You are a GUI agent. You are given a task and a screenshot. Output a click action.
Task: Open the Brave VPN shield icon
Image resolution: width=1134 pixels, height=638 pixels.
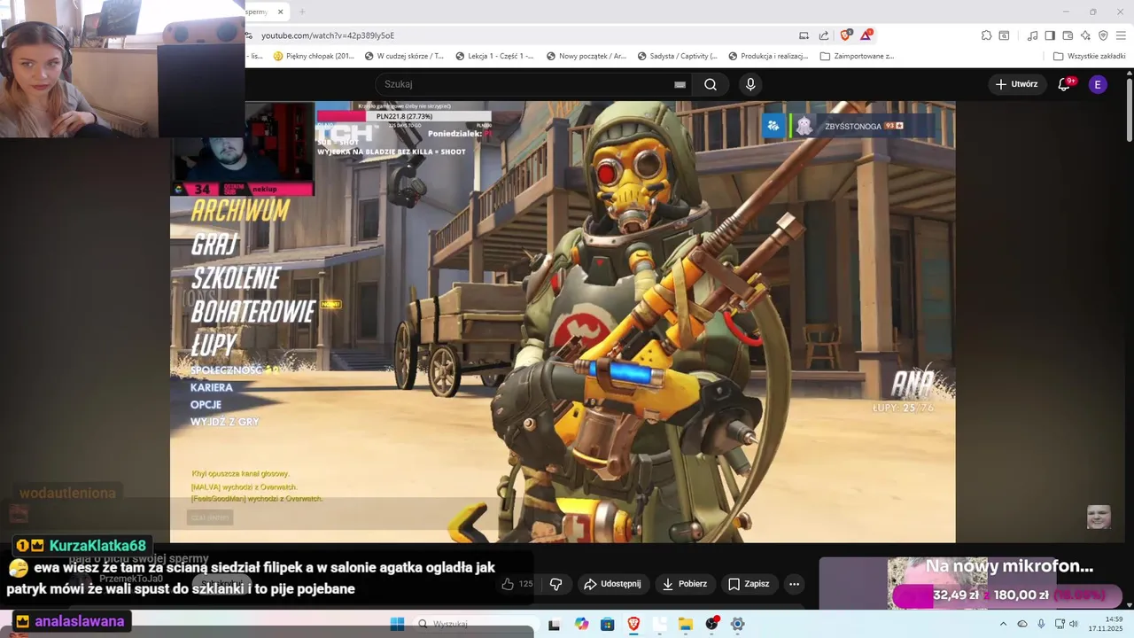1103,35
